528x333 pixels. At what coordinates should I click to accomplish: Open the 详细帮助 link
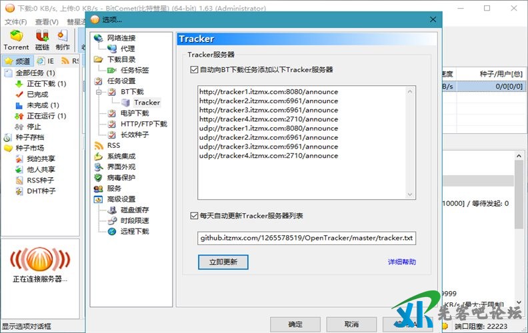click(401, 262)
